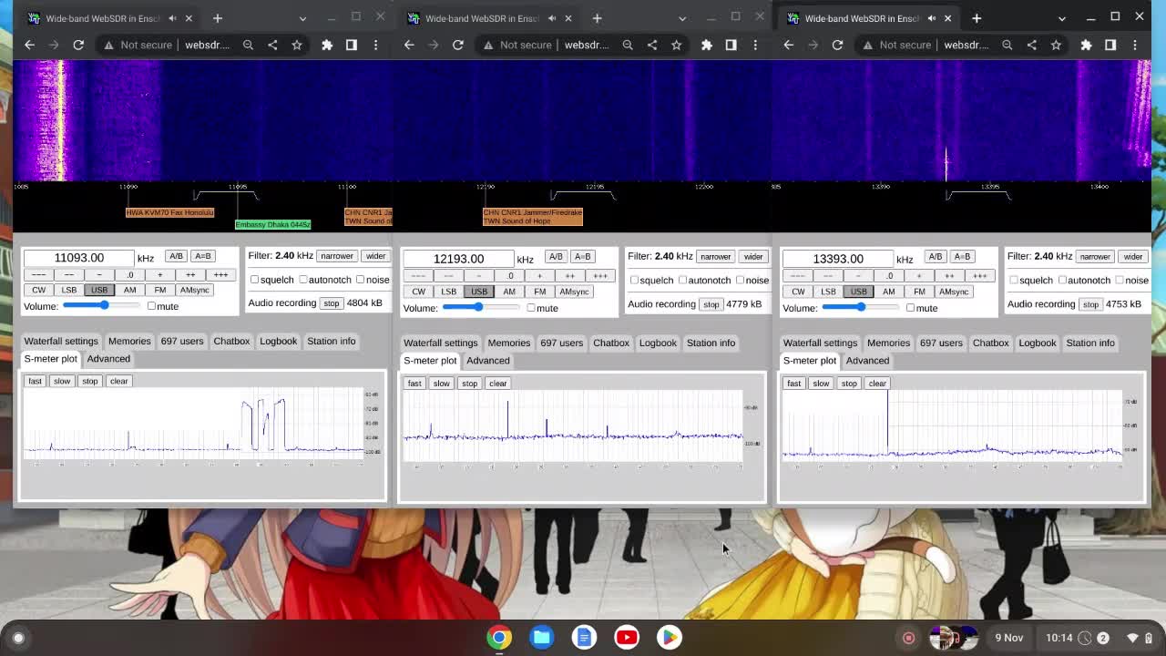Mute the 12193 kHz receiver
This screenshot has width=1166, height=656.
coord(531,308)
